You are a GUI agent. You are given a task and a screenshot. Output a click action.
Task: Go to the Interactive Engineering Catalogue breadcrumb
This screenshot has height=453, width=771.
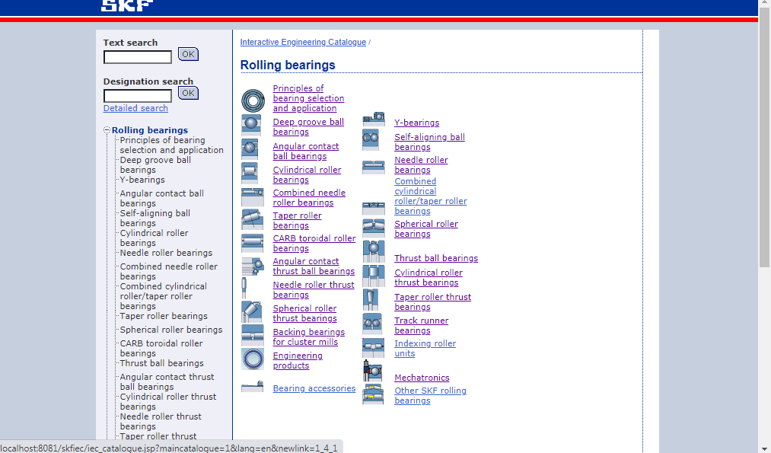coord(303,42)
